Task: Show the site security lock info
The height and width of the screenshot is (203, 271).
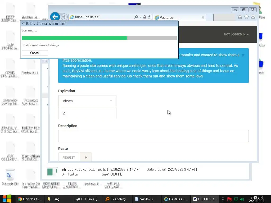Action: point(145,17)
